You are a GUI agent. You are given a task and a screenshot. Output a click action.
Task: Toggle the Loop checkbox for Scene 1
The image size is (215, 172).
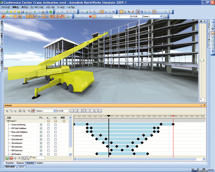(x=48, y=121)
